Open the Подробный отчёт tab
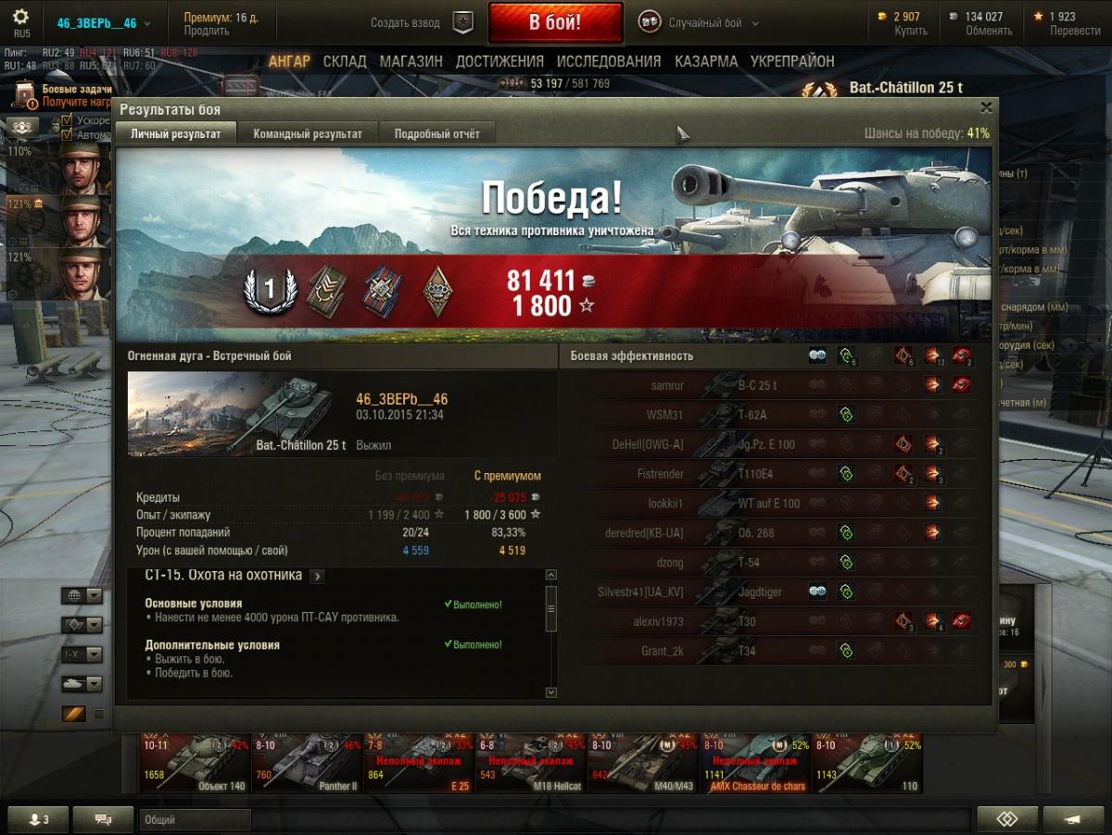The height and width of the screenshot is (835, 1112). (x=437, y=133)
